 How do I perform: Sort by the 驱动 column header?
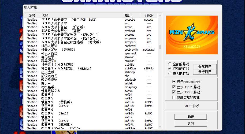coord(131,16)
